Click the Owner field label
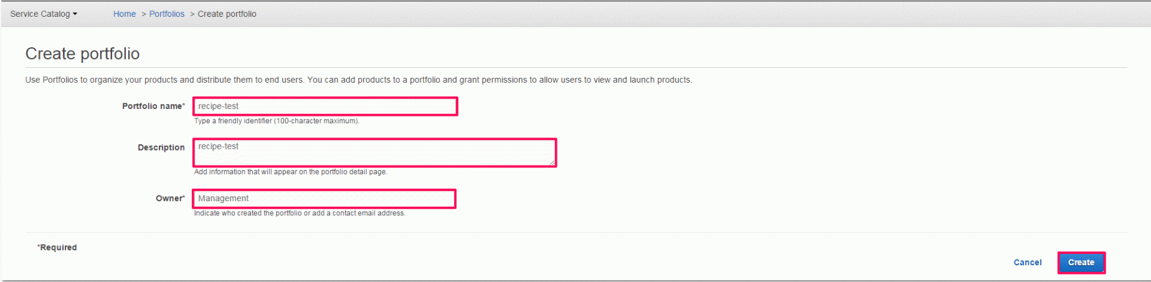 point(170,199)
